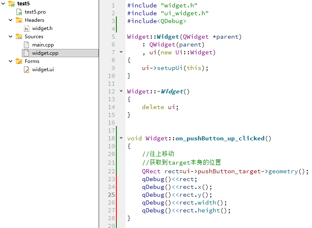Collapse the Headers folder chevron
This screenshot has height=228, width=312.
point(11,20)
